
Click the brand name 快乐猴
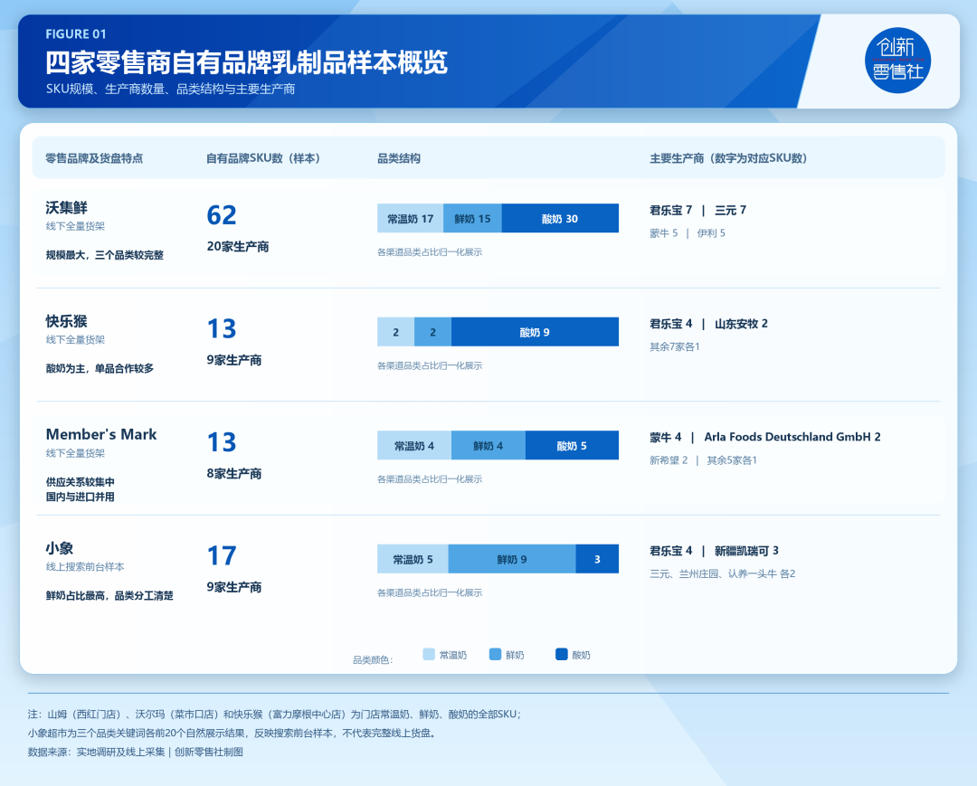point(67,321)
